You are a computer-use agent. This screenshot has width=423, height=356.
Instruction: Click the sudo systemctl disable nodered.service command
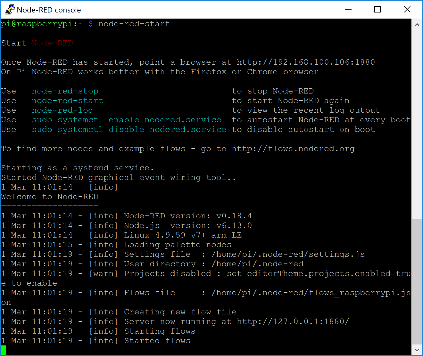[129, 129]
